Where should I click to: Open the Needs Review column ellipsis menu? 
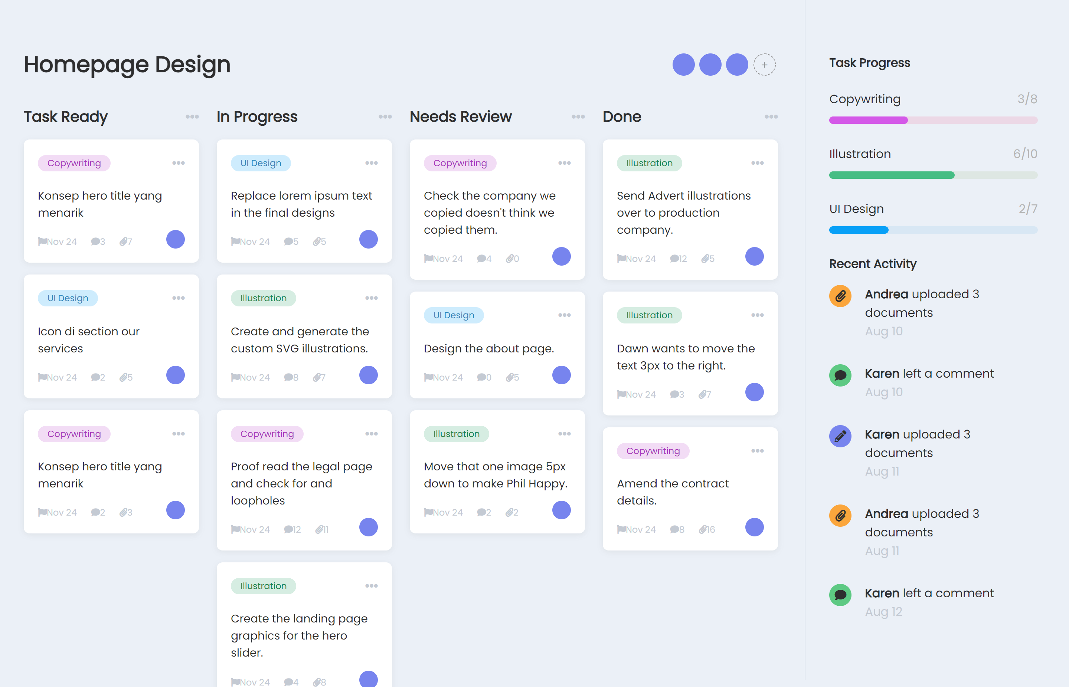578,117
